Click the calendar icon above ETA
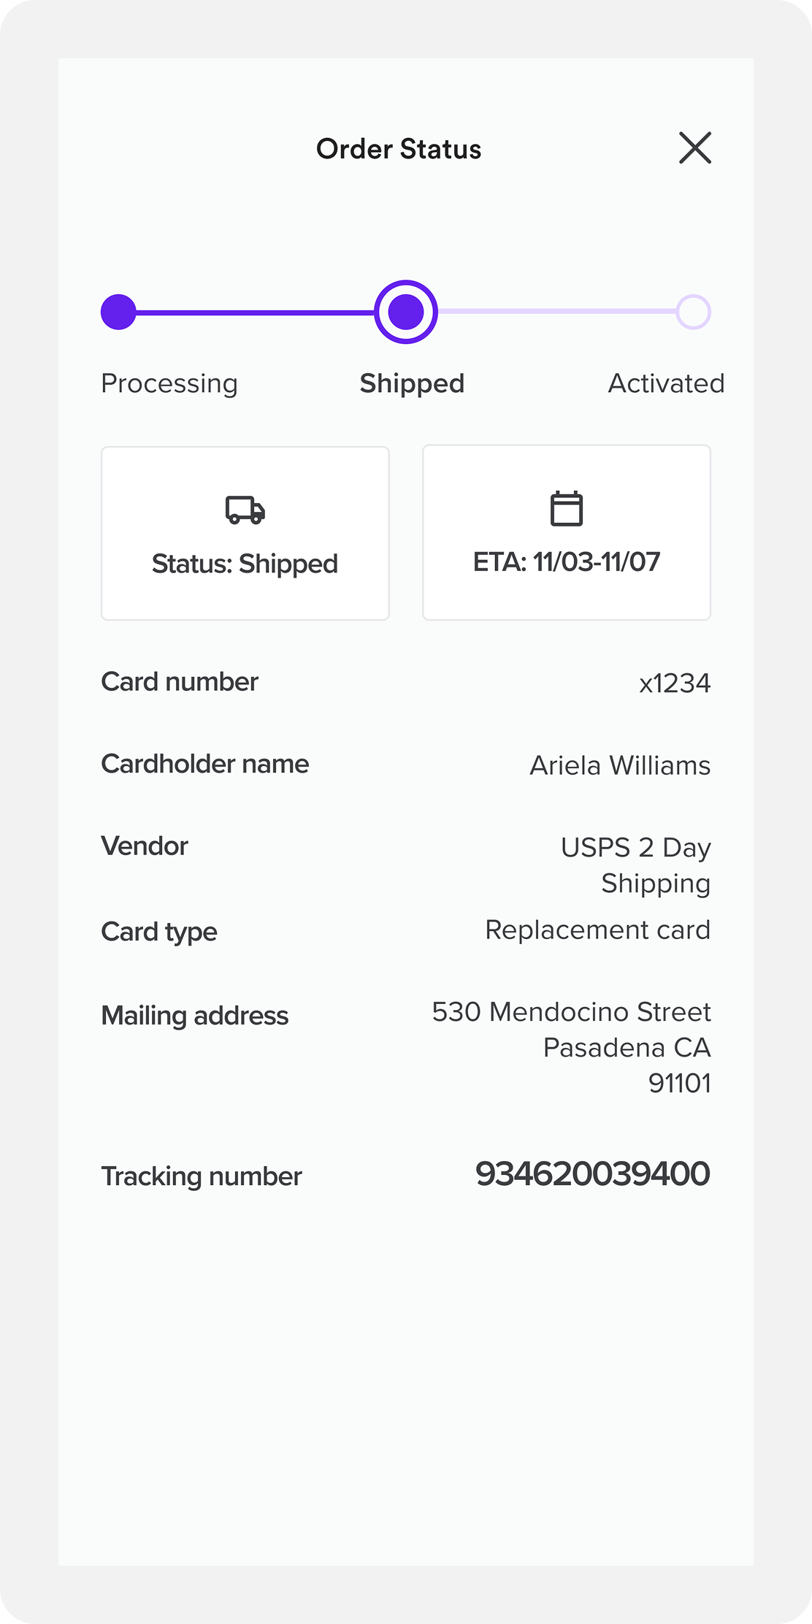The height and width of the screenshot is (1624, 812). 567,508
